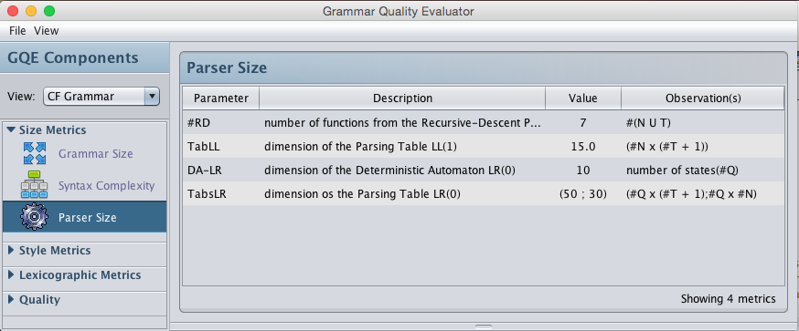The image size is (799, 331).
Task: Click the (#Q x (#T + 1));#Q x #N observation
Action: click(703, 193)
